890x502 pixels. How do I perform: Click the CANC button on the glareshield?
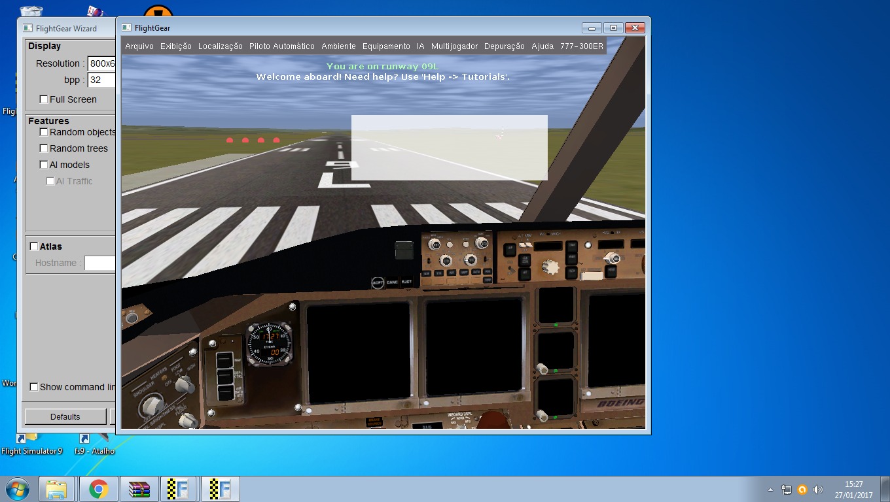click(392, 282)
